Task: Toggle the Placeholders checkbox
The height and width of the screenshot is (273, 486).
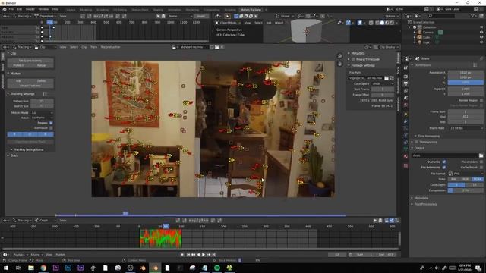Action: pos(481,162)
